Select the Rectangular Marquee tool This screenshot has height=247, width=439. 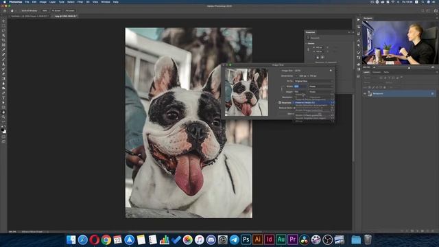(x=3, y=26)
